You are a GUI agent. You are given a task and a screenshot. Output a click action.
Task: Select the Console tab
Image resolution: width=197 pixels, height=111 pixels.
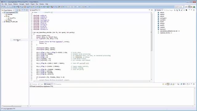tap(48, 84)
